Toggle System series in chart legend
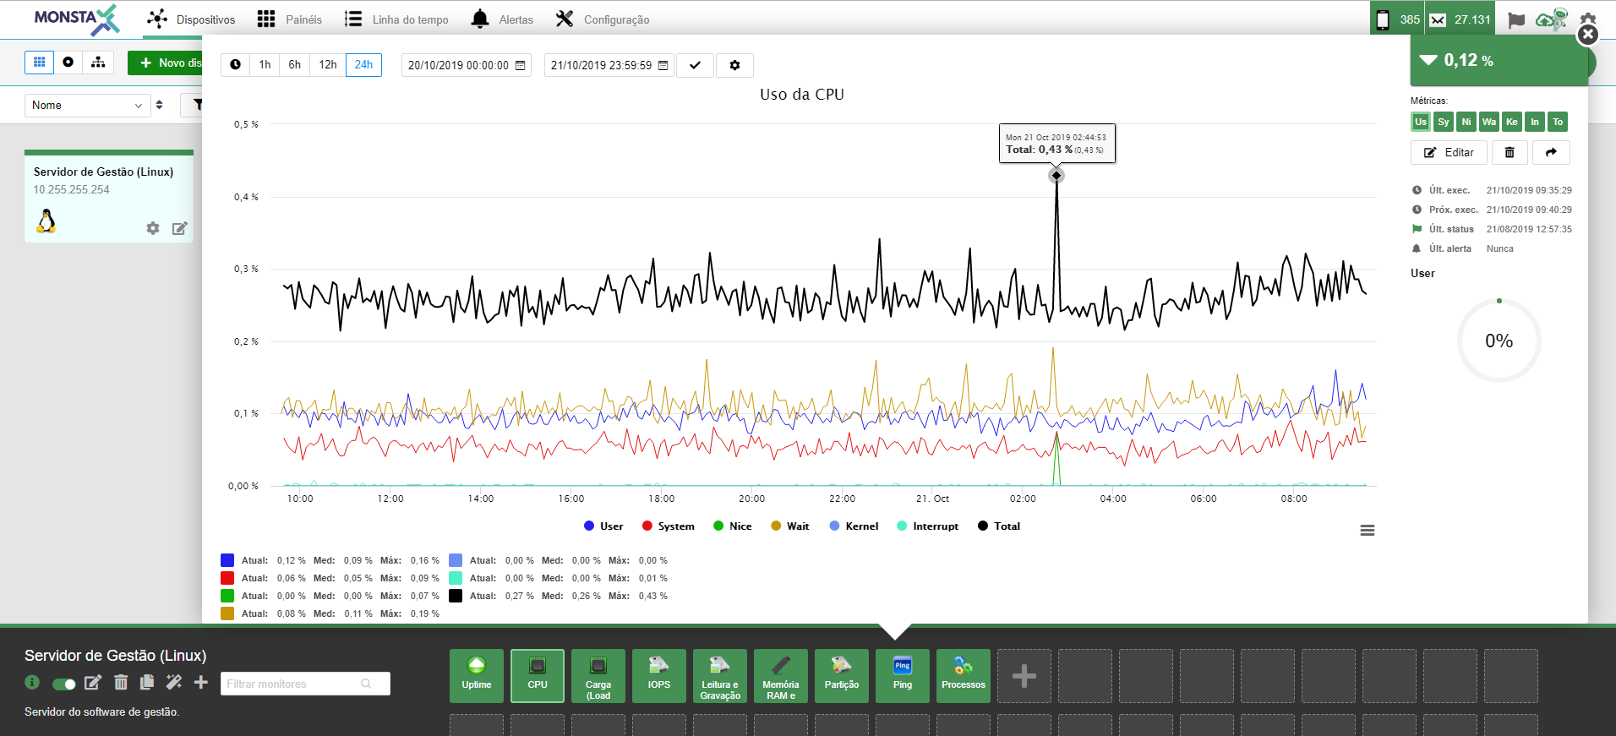Screen dimensions: 1616x736 click(669, 526)
